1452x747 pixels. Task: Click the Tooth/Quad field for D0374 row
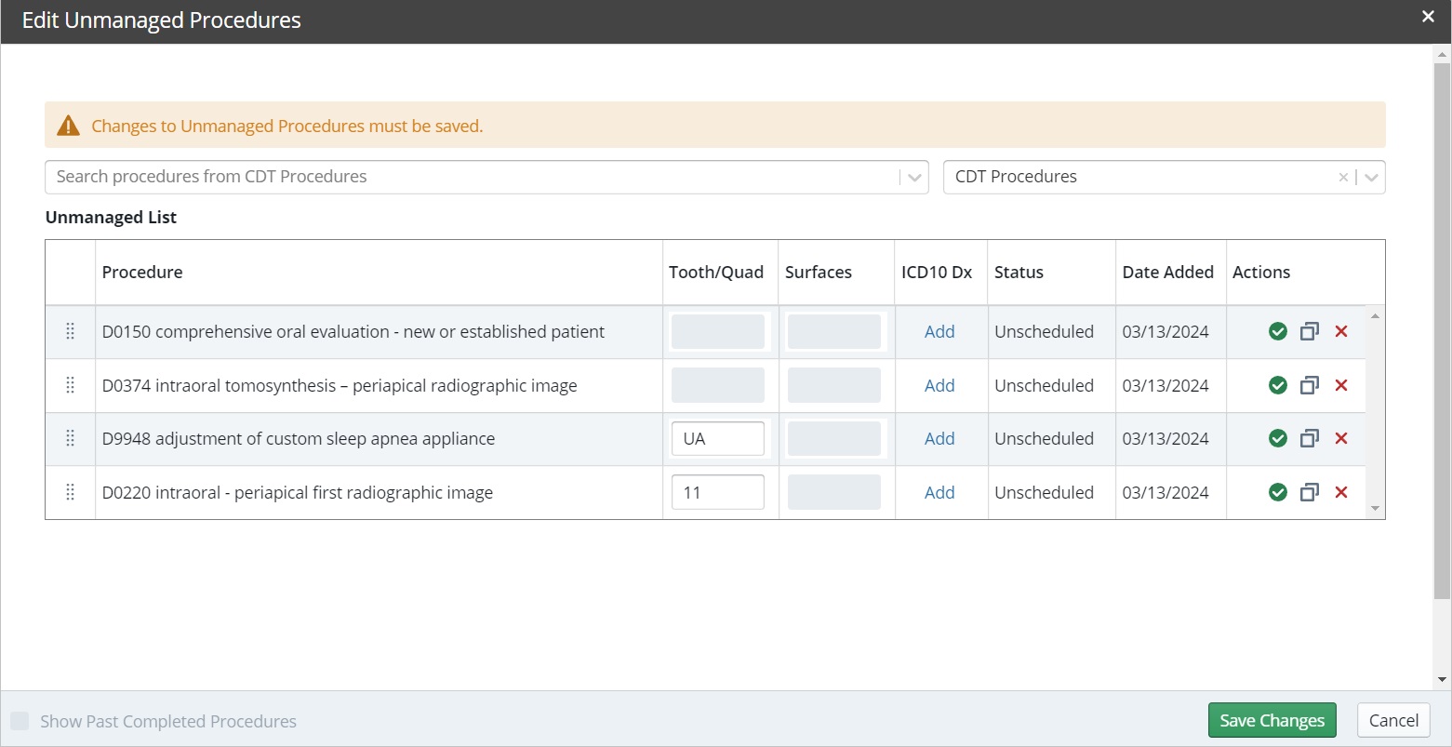[x=718, y=385]
